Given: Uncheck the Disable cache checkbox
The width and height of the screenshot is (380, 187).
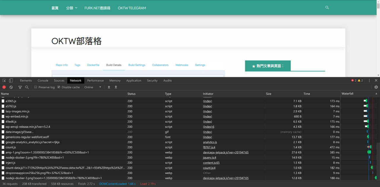Looking at the screenshot, I should click(x=59, y=87).
